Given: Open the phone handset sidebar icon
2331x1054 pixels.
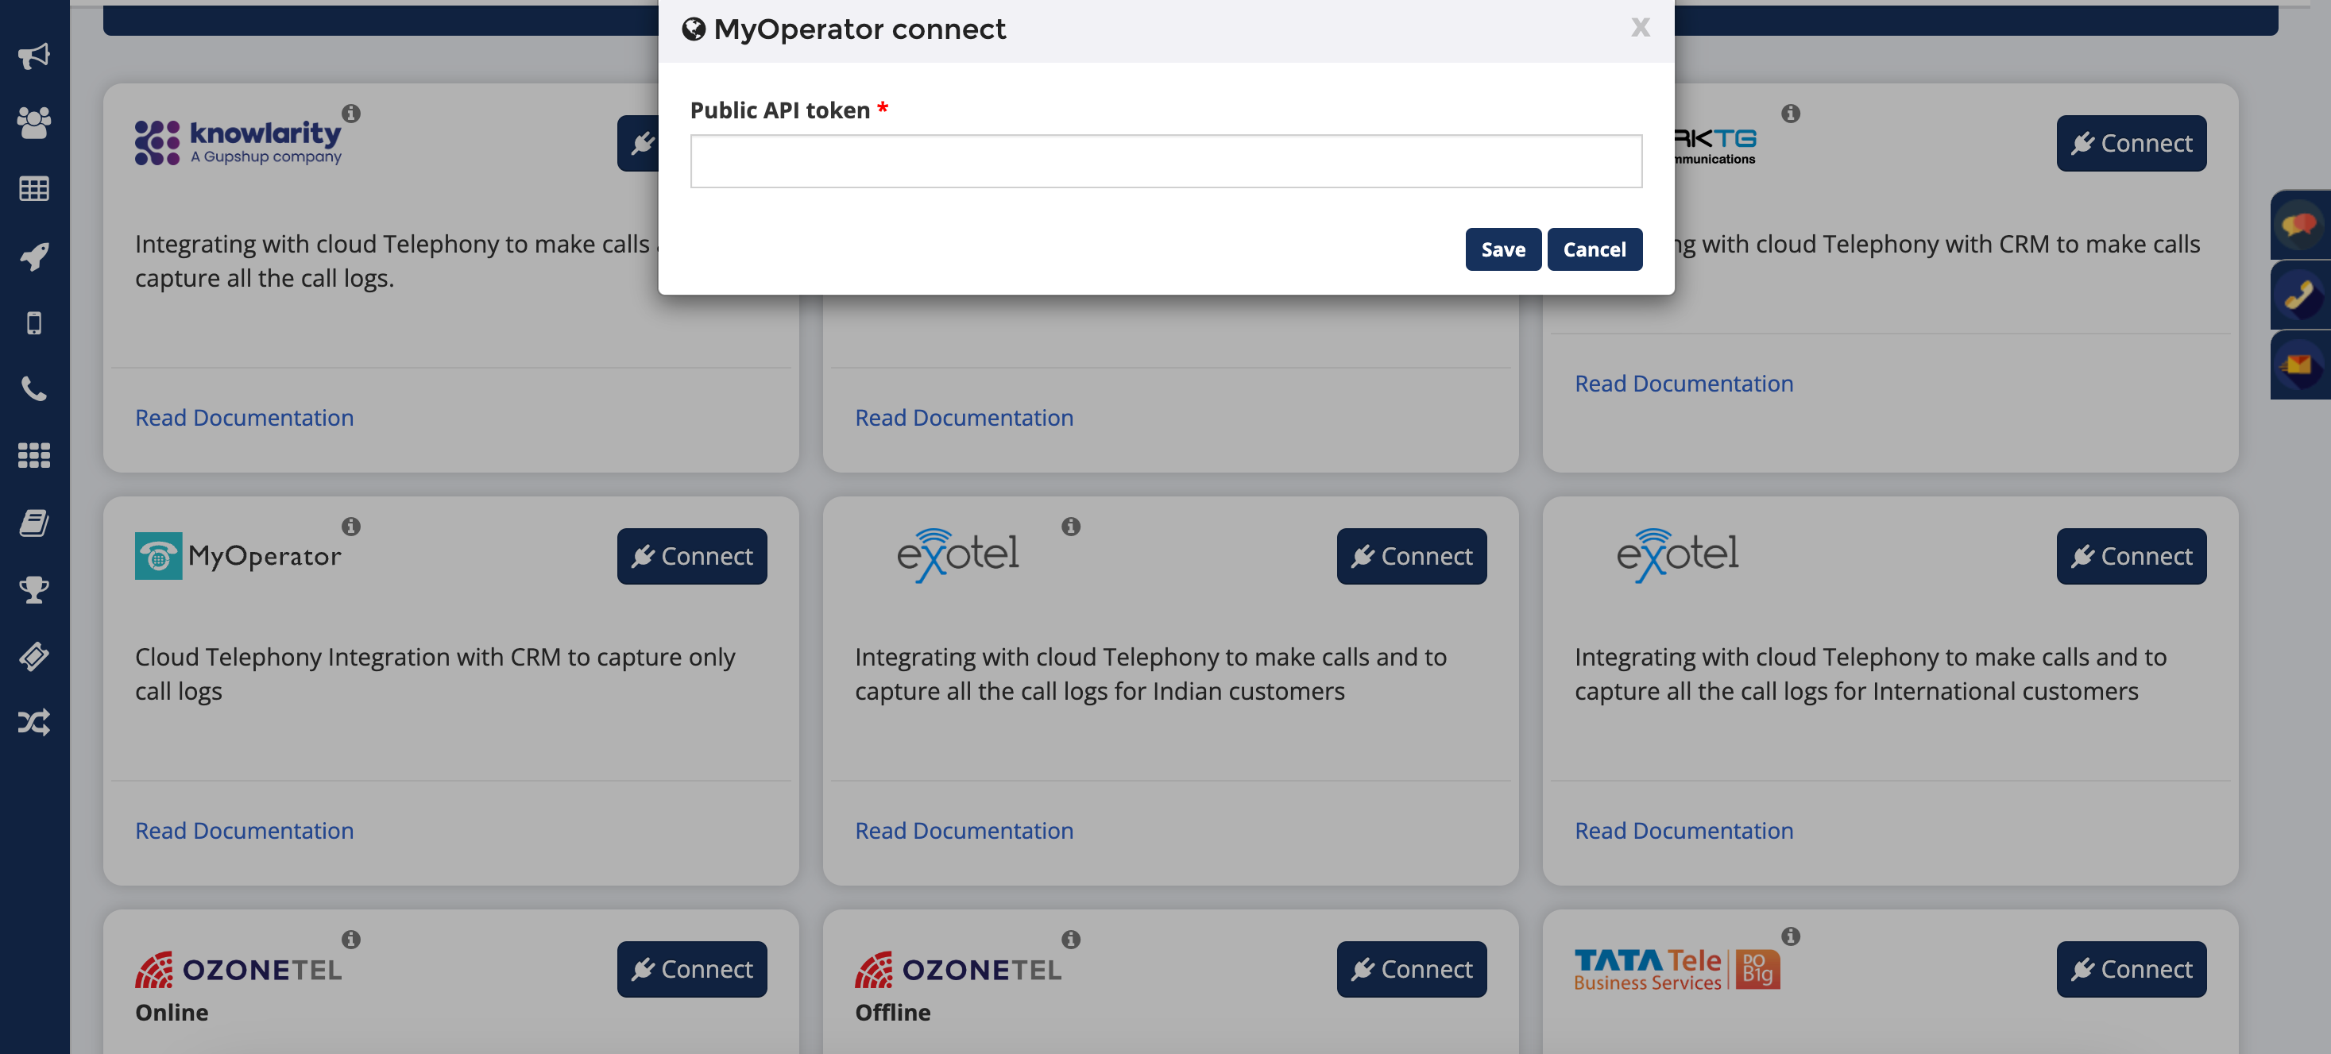Looking at the screenshot, I should point(33,389).
